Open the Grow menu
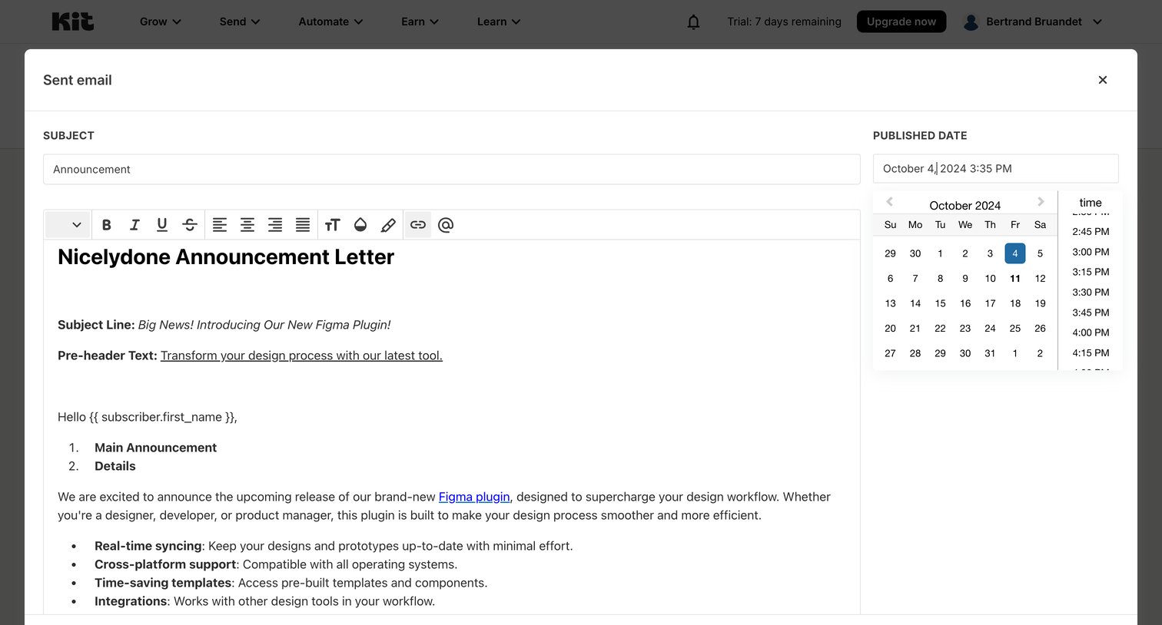 coord(161,21)
